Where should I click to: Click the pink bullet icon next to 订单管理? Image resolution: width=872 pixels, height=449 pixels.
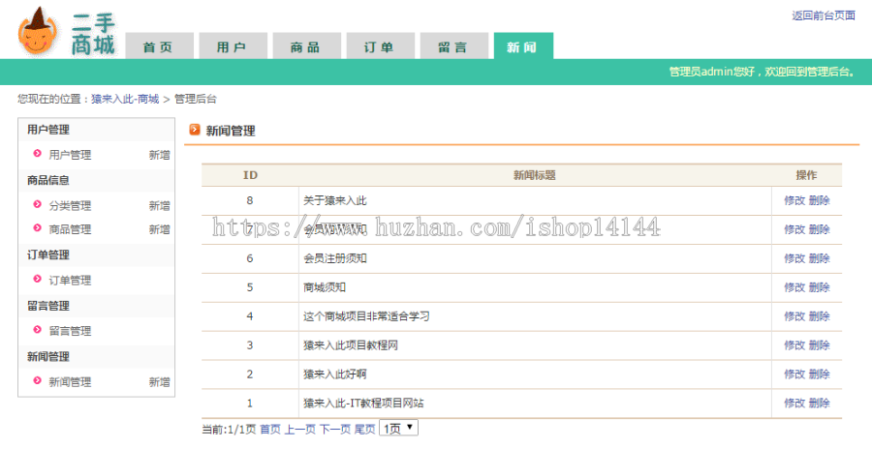pyautogui.click(x=37, y=279)
